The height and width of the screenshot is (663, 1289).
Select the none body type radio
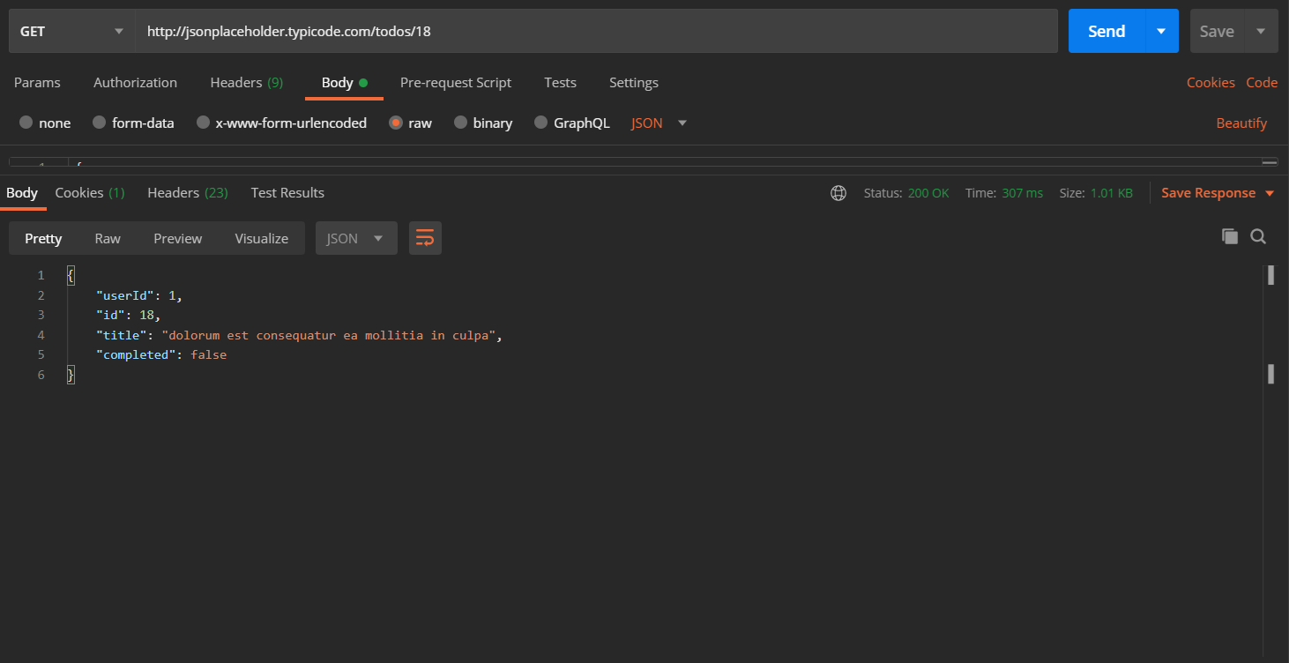pos(26,123)
